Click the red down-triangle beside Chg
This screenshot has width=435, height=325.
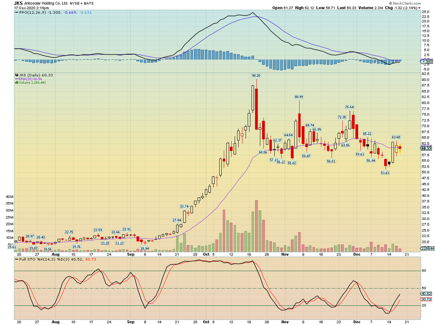pos(419,7)
